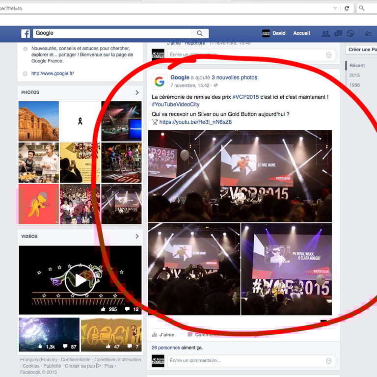Open the bottom-left concert crowd photo
Image resolution: width=377 pixels, height=377 pixels.
coord(194,269)
